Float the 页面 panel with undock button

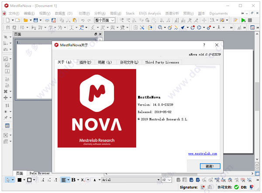coord(96,34)
